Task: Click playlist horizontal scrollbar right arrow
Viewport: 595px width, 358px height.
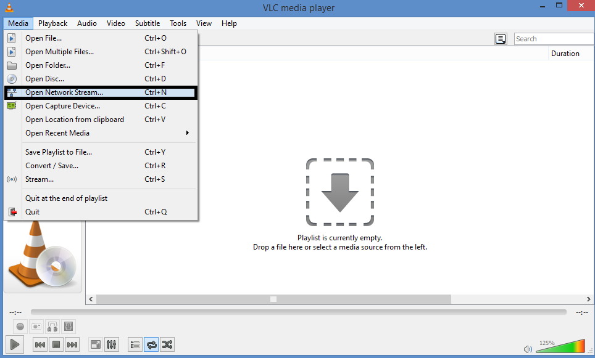Action: point(589,299)
